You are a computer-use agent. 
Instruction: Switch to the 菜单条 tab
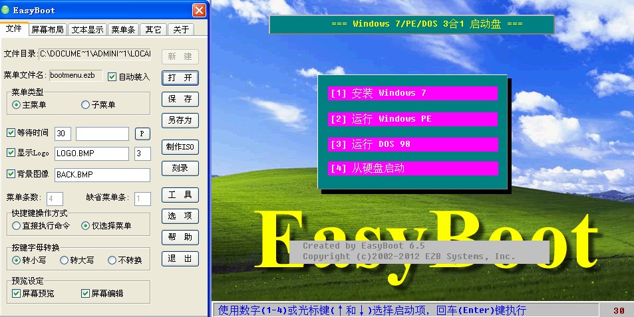[123, 29]
